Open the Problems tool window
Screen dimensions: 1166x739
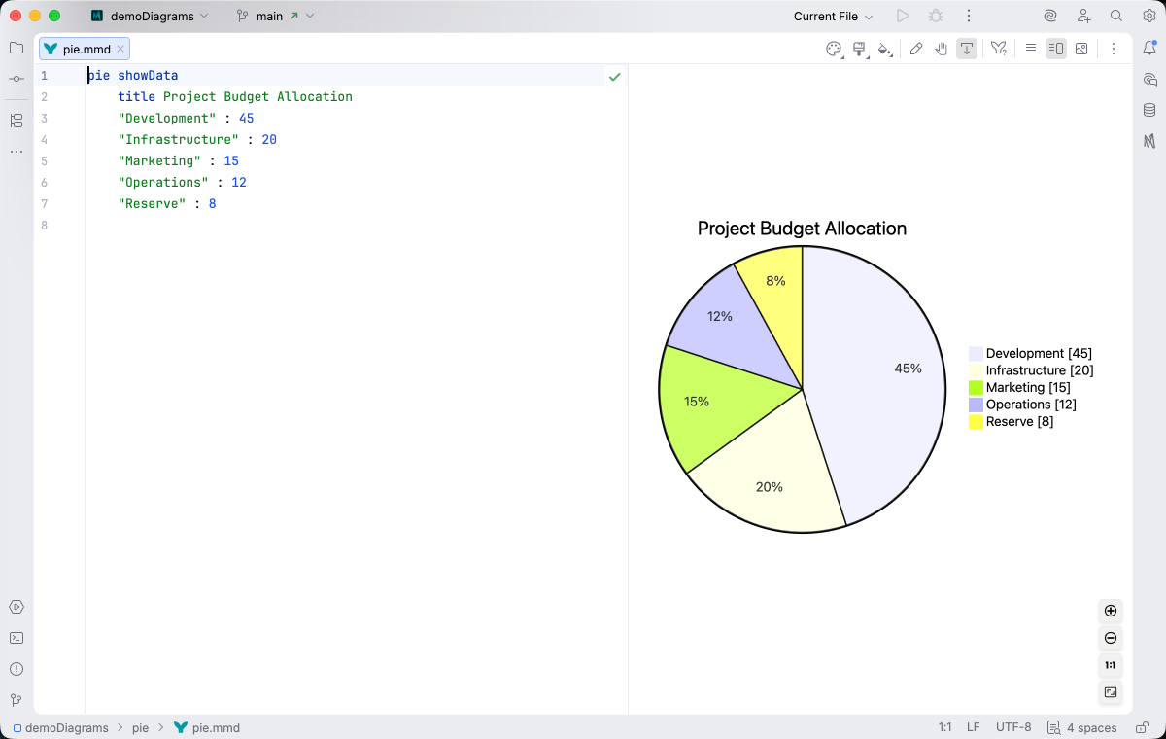click(x=17, y=669)
